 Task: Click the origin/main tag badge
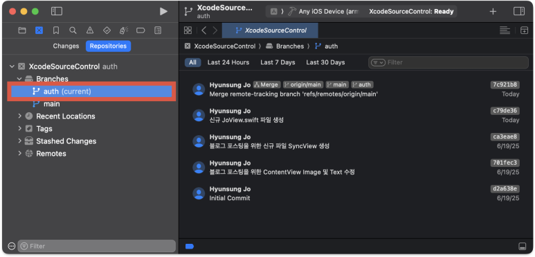point(303,85)
